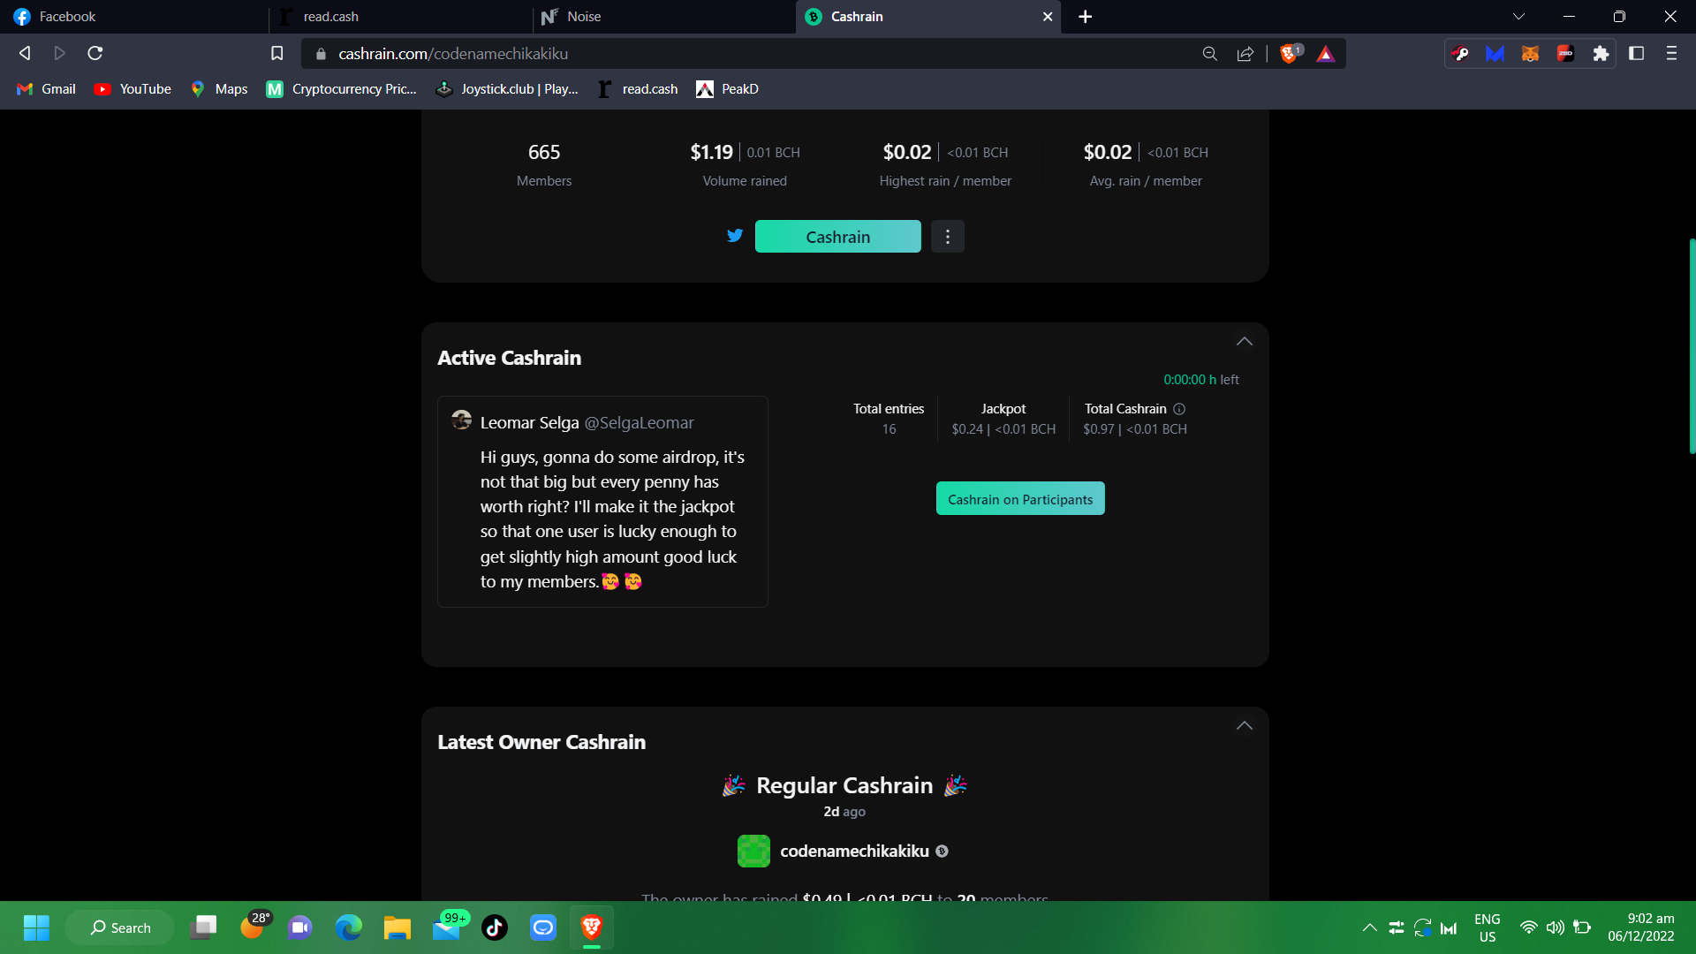
Task: Click the 665 Members count
Action: [x=544, y=152]
